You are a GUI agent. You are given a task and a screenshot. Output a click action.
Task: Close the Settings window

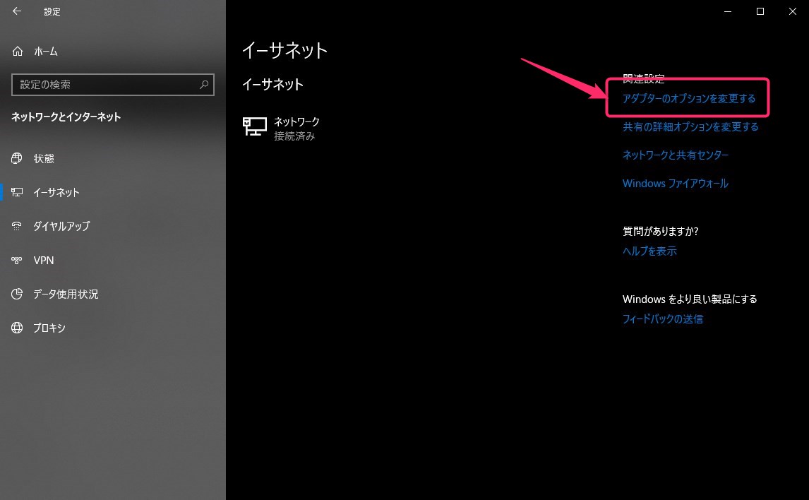[793, 11]
